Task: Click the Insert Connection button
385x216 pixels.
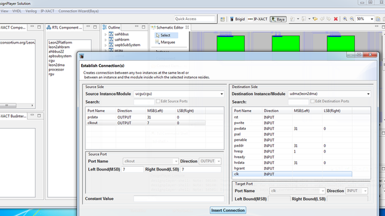Action: (228, 211)
